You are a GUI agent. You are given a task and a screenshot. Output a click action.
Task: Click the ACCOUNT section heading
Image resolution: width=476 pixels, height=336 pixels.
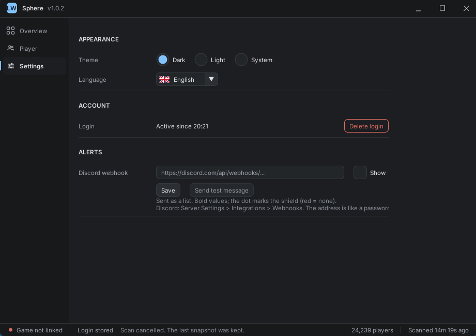(94, 106)
